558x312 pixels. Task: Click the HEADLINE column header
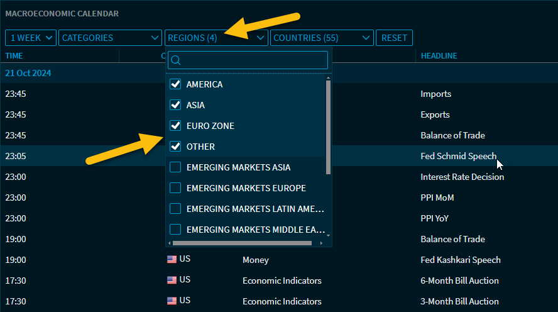[439, 56]
